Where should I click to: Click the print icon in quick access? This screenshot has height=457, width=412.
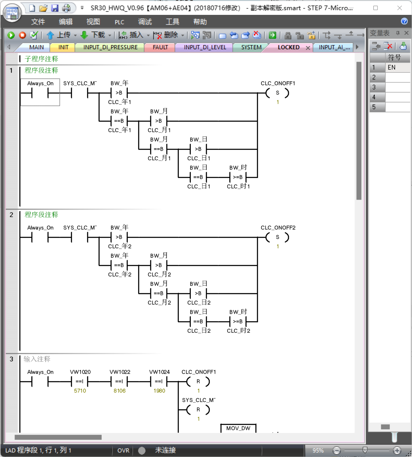click(x=66, y=8)
